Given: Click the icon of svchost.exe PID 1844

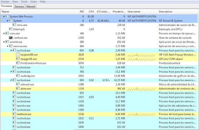Looking at the screenshot, I should click(14, 127).
